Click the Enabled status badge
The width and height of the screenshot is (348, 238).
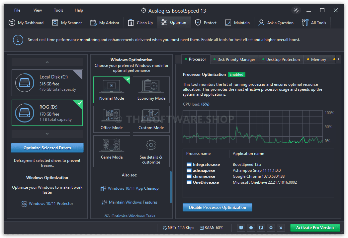[236, 74]
